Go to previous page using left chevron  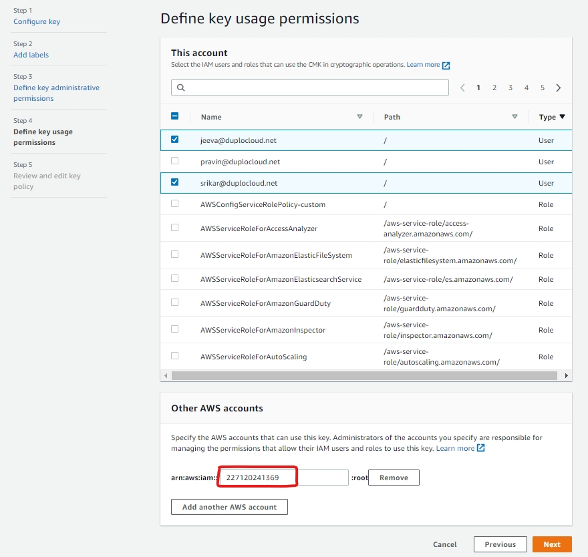pyautogui.click(x=462, y=87)
